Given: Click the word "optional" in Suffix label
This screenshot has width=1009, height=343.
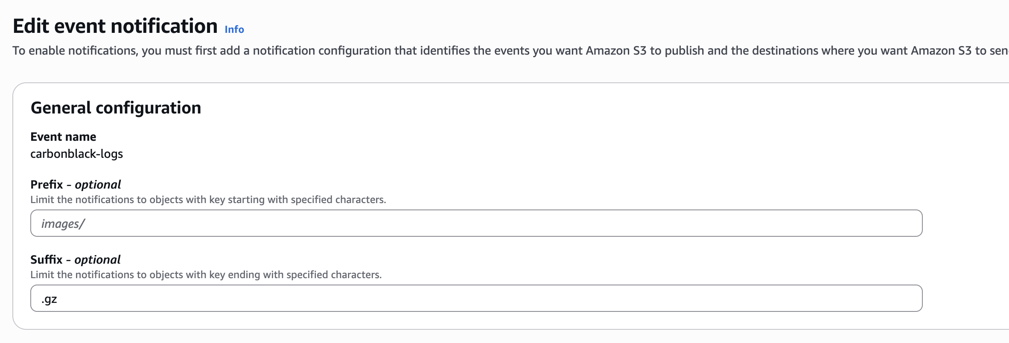Looking at the screenshot, I should (97, 260).
